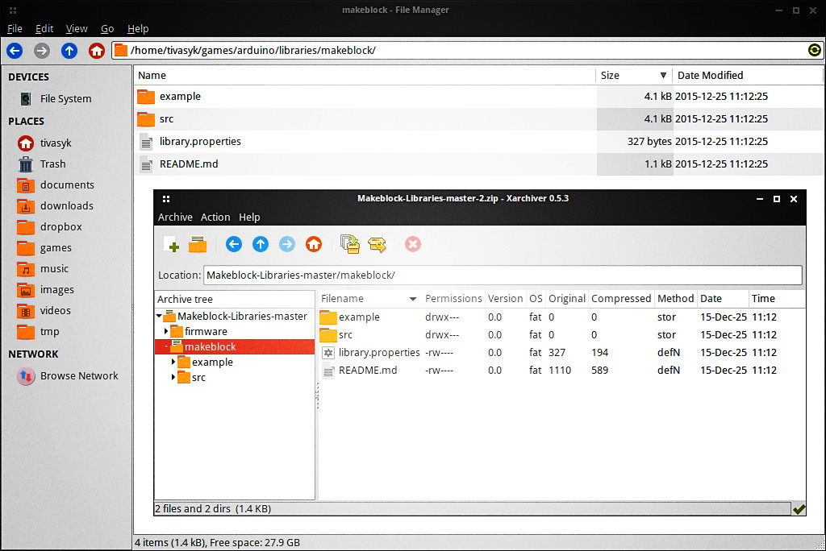Click Xarchiver back arrow icon
The image size is (826, 551).
click(234, 244)
